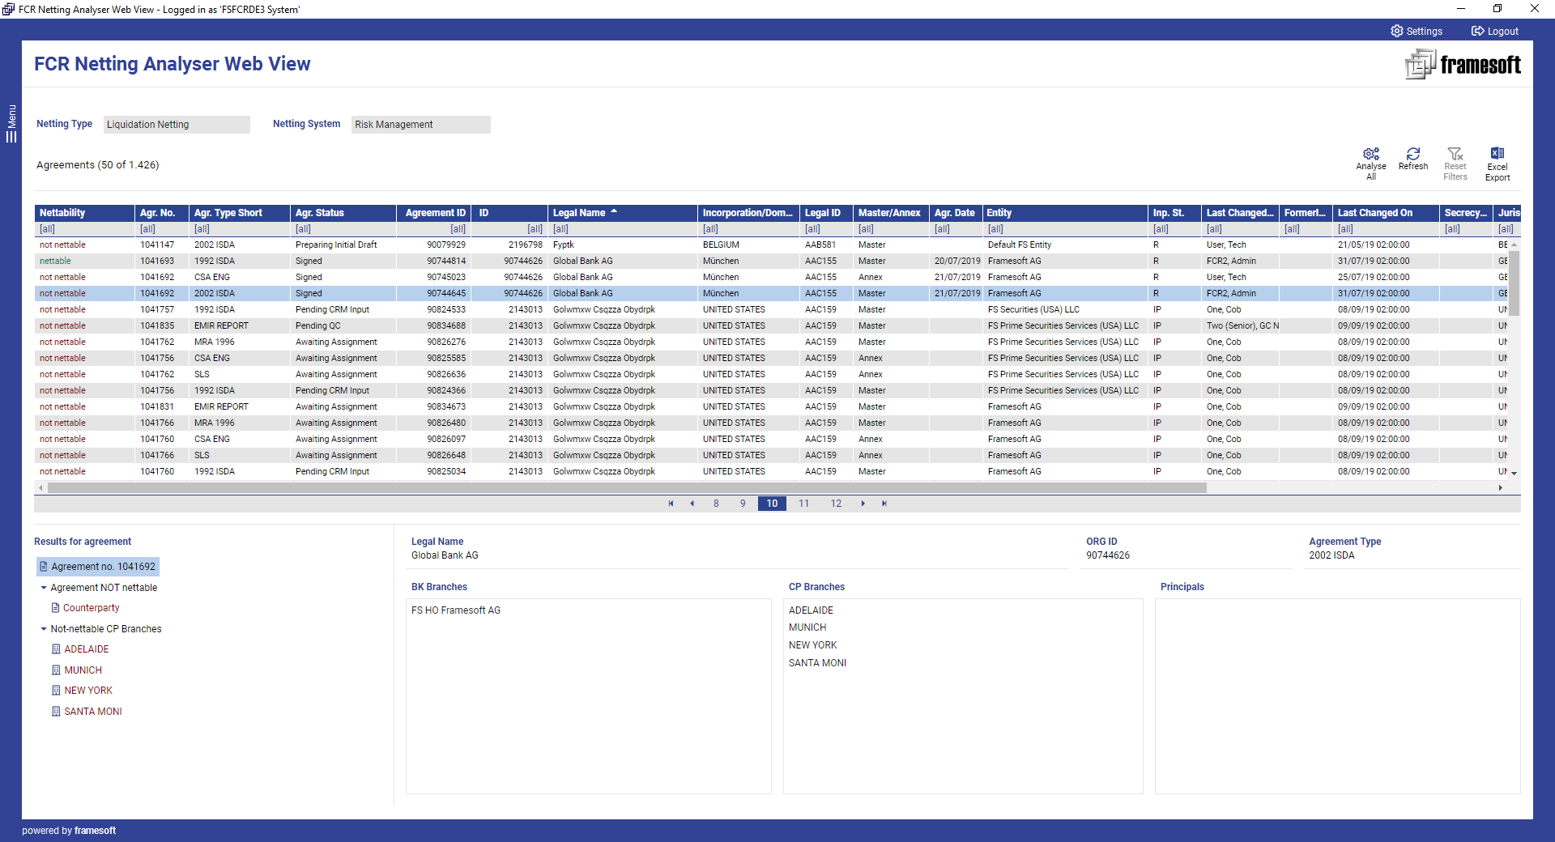Jump to the first page of results

671,504
